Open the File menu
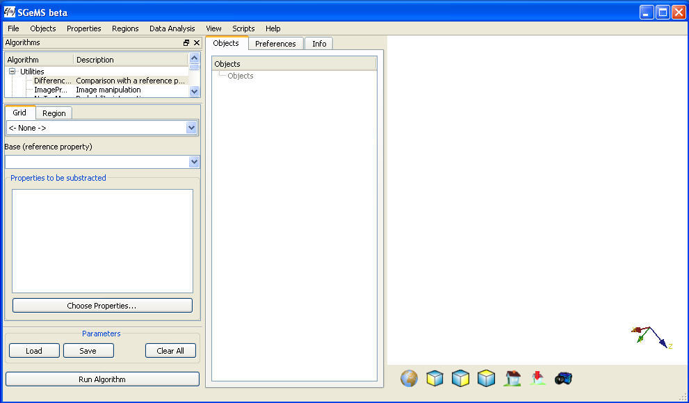 14,28
